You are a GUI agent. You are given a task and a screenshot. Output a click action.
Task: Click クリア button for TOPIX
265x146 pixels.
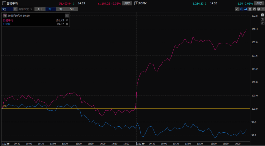(259, 3)
